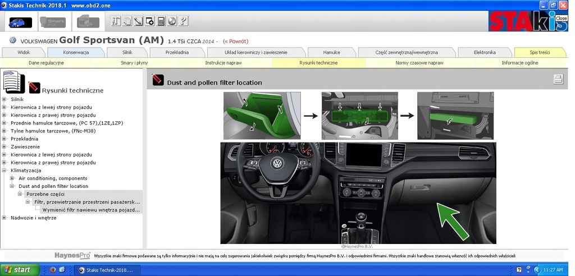Expand the Nadwozie i wnętrze node
The image size is (575, 276).
point(4,218)
